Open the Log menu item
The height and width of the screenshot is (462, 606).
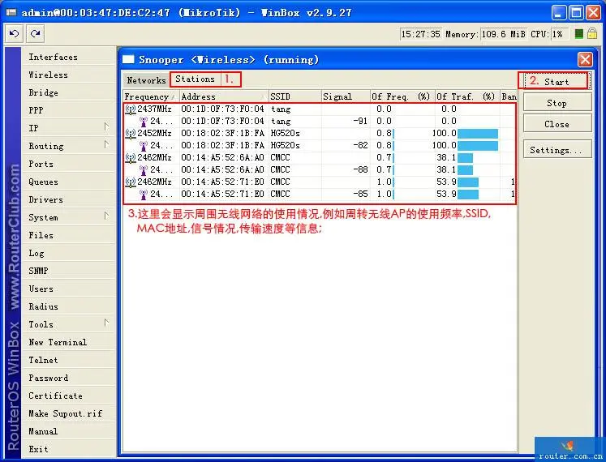(x=68, y=253)
